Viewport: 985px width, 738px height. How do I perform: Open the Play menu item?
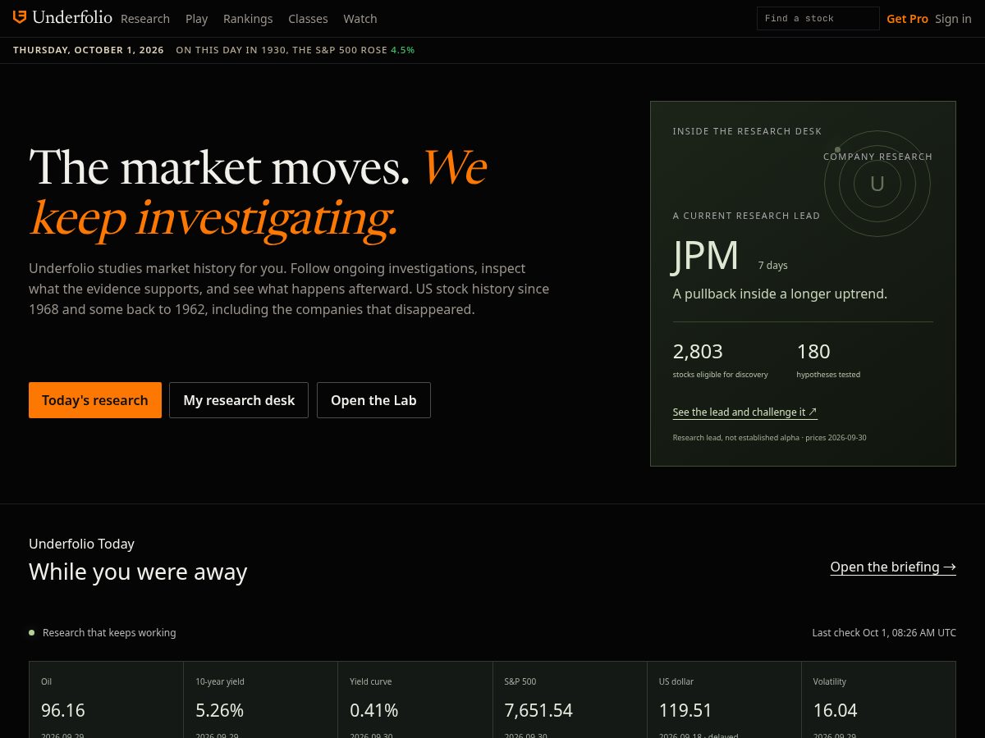point(197,18)
